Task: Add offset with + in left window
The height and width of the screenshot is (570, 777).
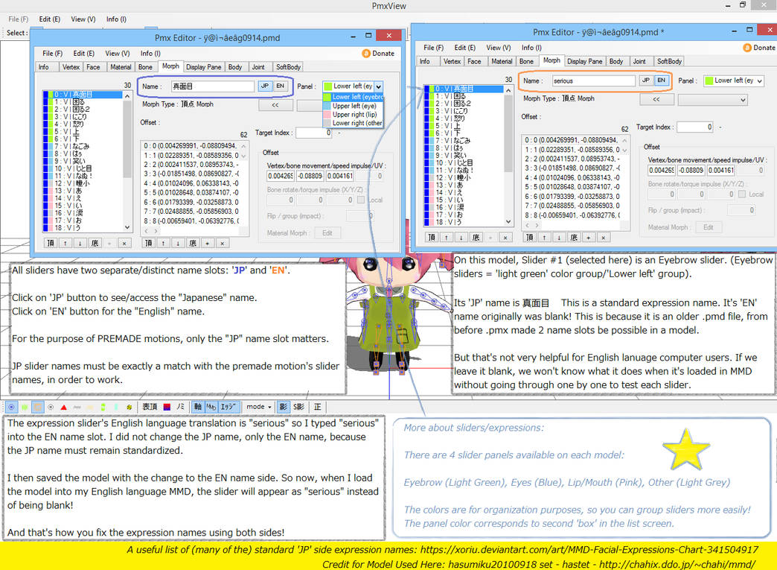Action: [x=208, y=243]
